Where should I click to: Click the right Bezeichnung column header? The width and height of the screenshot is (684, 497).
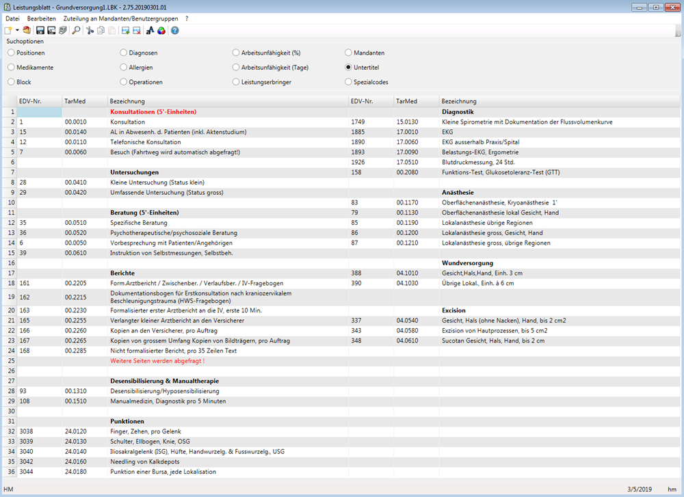point(560,101)
